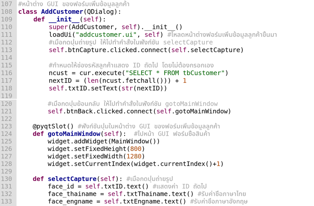The image size is (314, 206).
Task: Click nextID variable on line 117
Action: [60, 81]
